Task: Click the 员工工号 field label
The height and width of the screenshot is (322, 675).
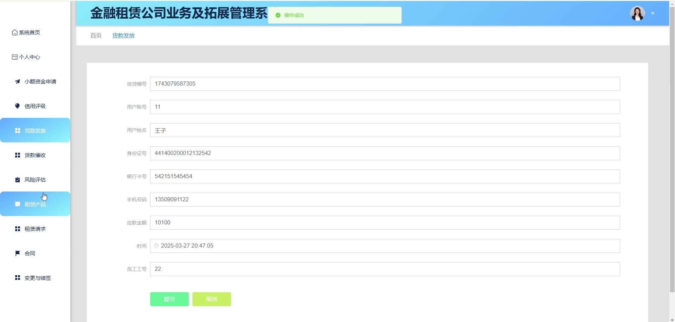Action: point(137,269)
